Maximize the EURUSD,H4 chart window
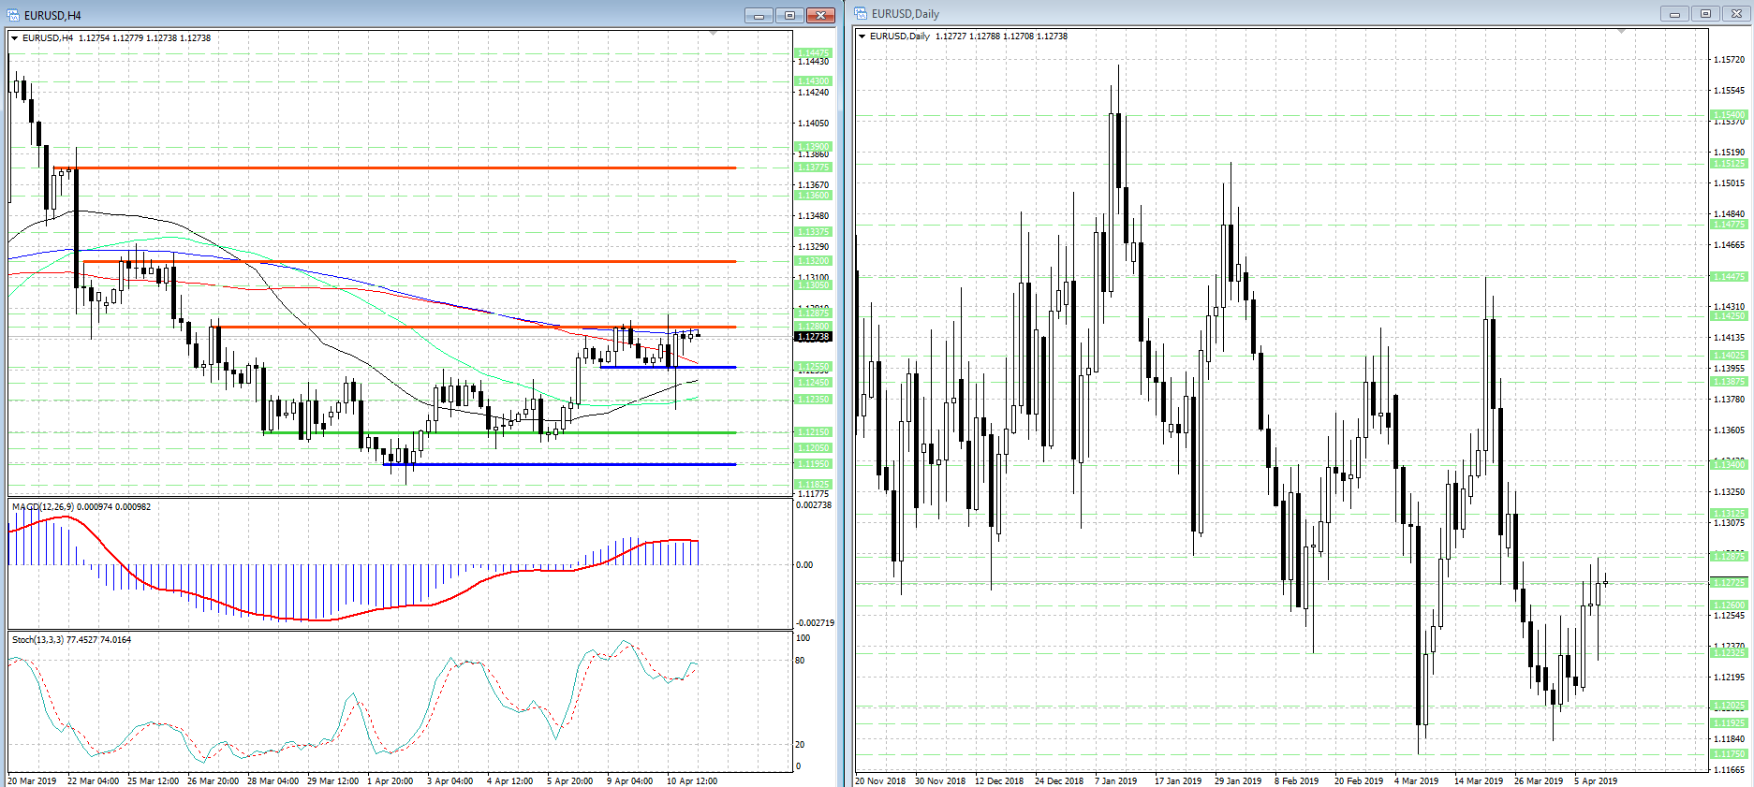The width and height of the screenshot is (1754, 787). coord(789,15)
